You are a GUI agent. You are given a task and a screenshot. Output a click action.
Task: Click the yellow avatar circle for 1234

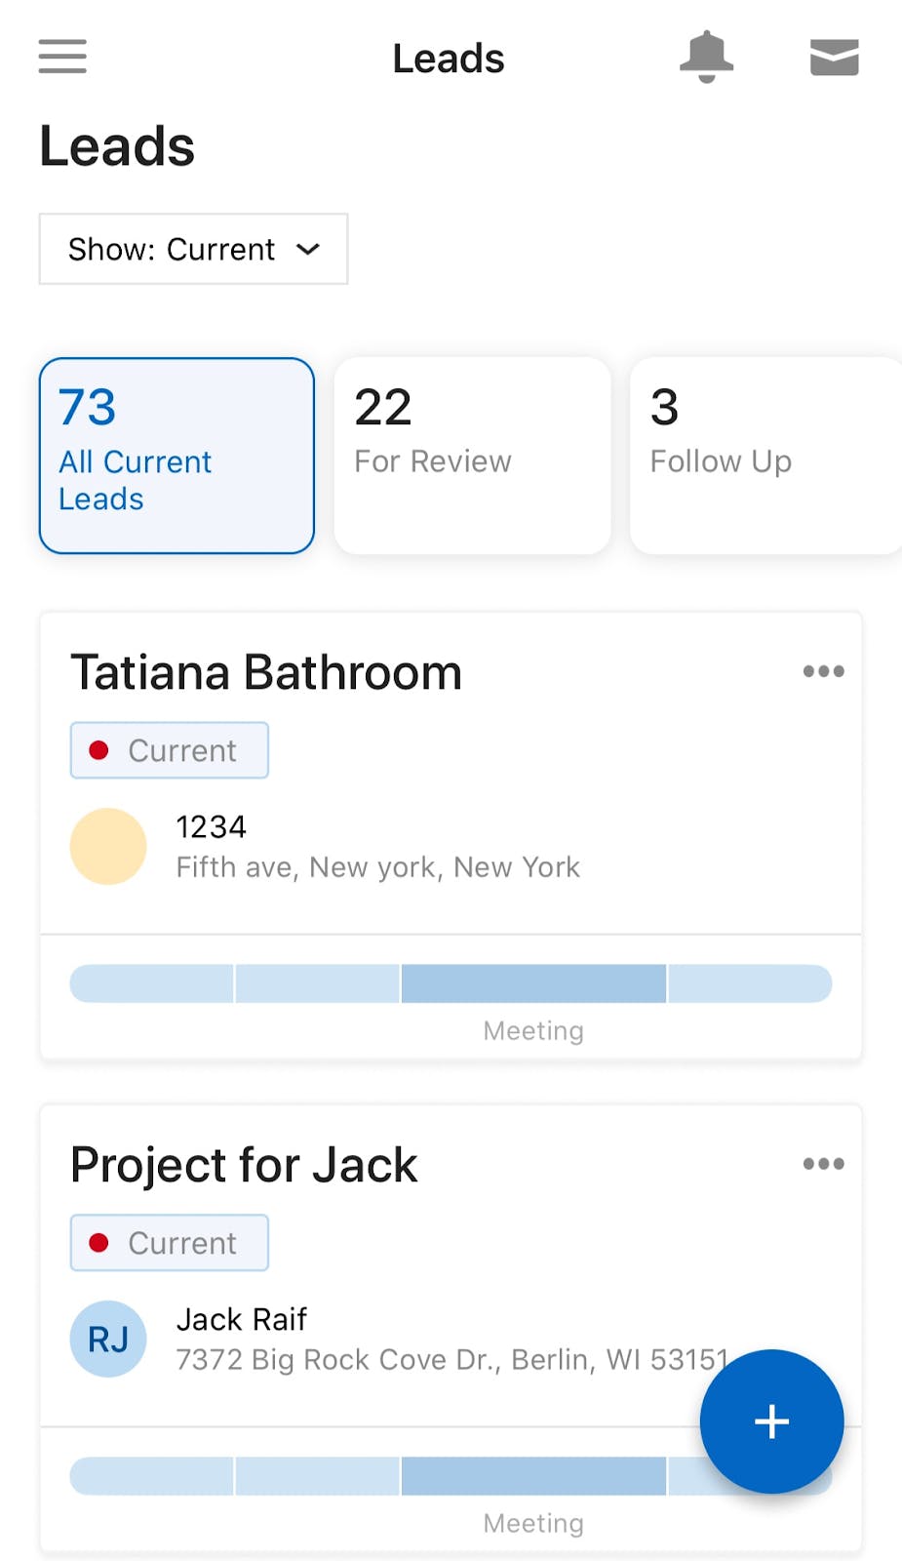pyautogui.click(x=108, y=846)
